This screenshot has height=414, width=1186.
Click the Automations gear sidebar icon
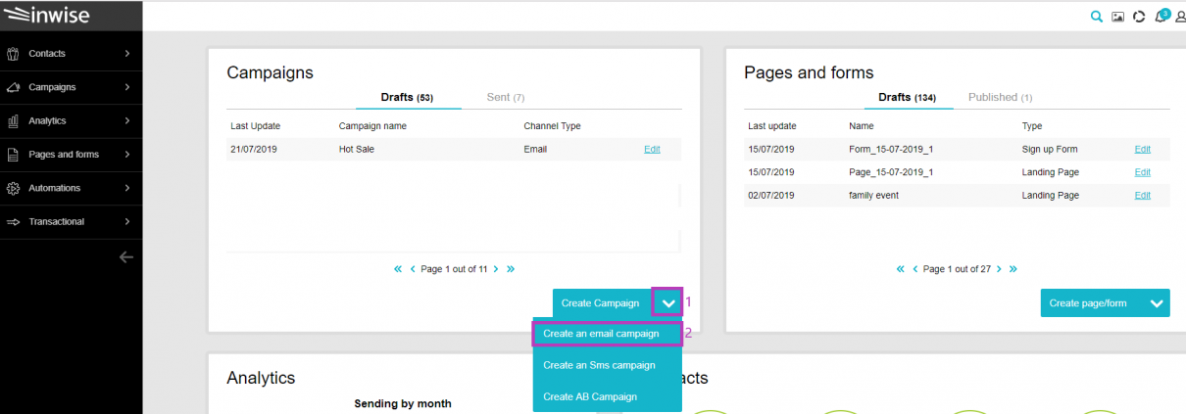click(x=13, y=188)
